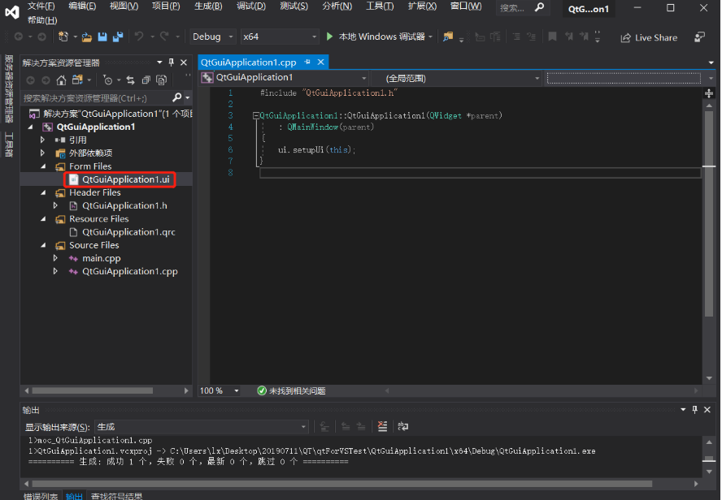The height and width of the screenshot is (500, 722).
Task: Open the 生成(B) menu
Action: [x=208, y=6]
